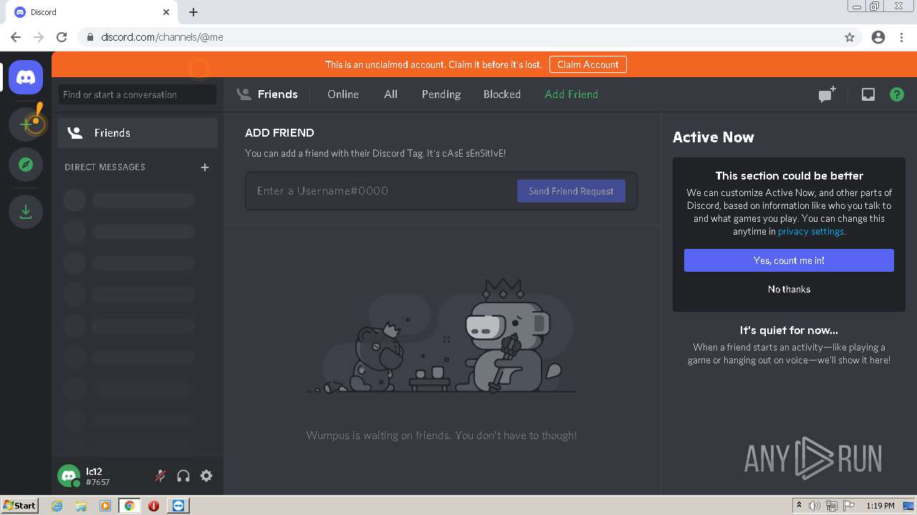This screenshot has height=515, width=917.
Task: Toggle headphones deafen in user panel
Action: [x=183, y=476]
